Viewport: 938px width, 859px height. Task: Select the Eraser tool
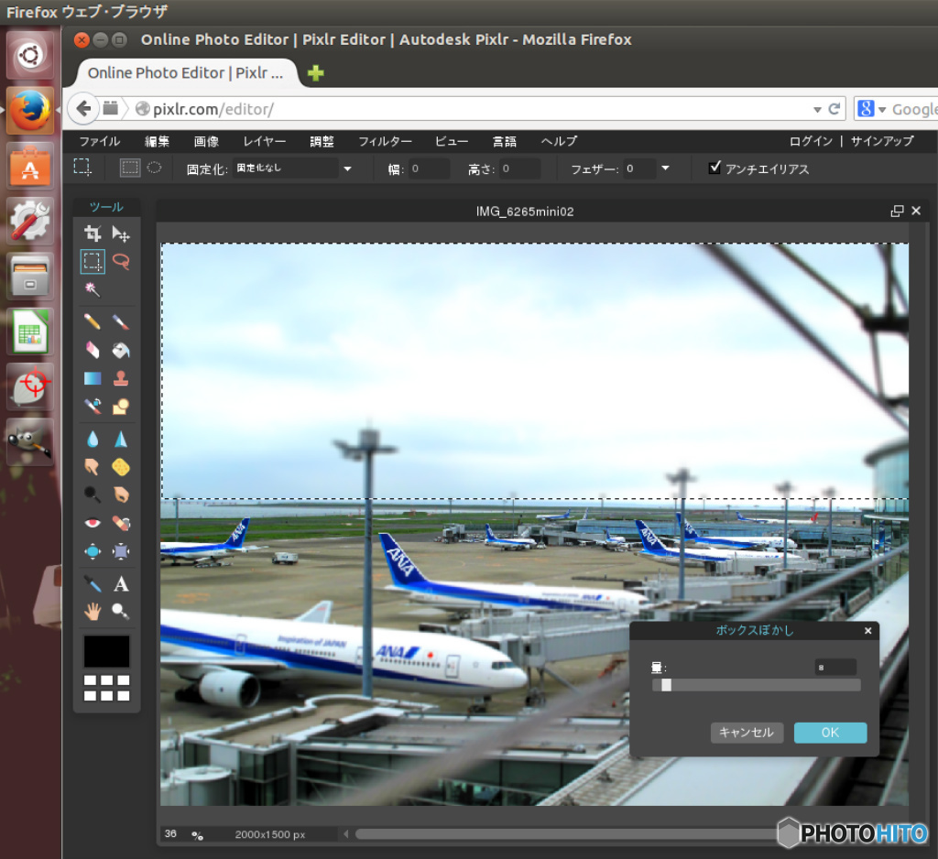coord(93,350)
